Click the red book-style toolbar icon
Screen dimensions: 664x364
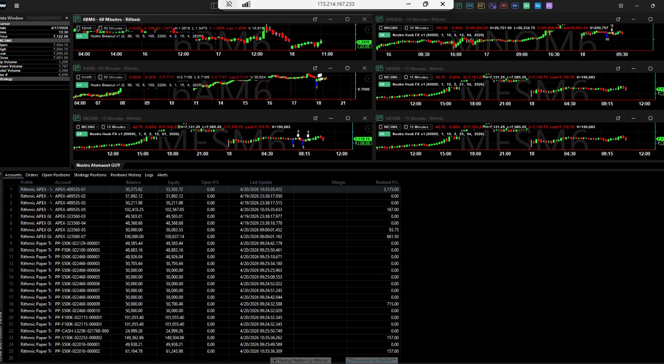click(x=504, y=6)
